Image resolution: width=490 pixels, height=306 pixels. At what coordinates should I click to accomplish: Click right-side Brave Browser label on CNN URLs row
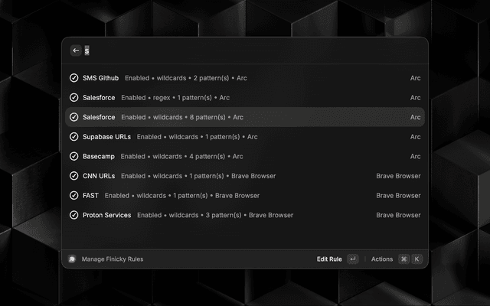coord(398,176)
